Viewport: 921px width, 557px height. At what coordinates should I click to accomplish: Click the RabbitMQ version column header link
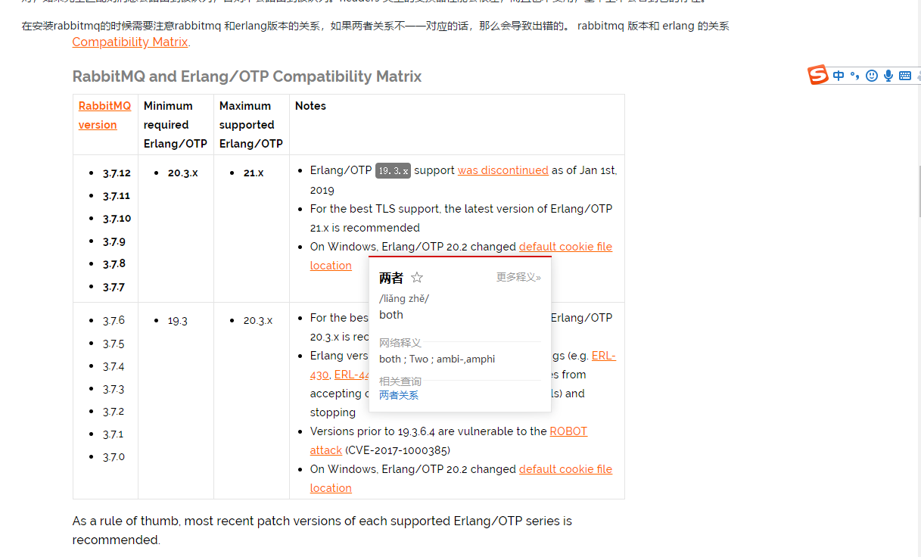[x=104, y=114]
